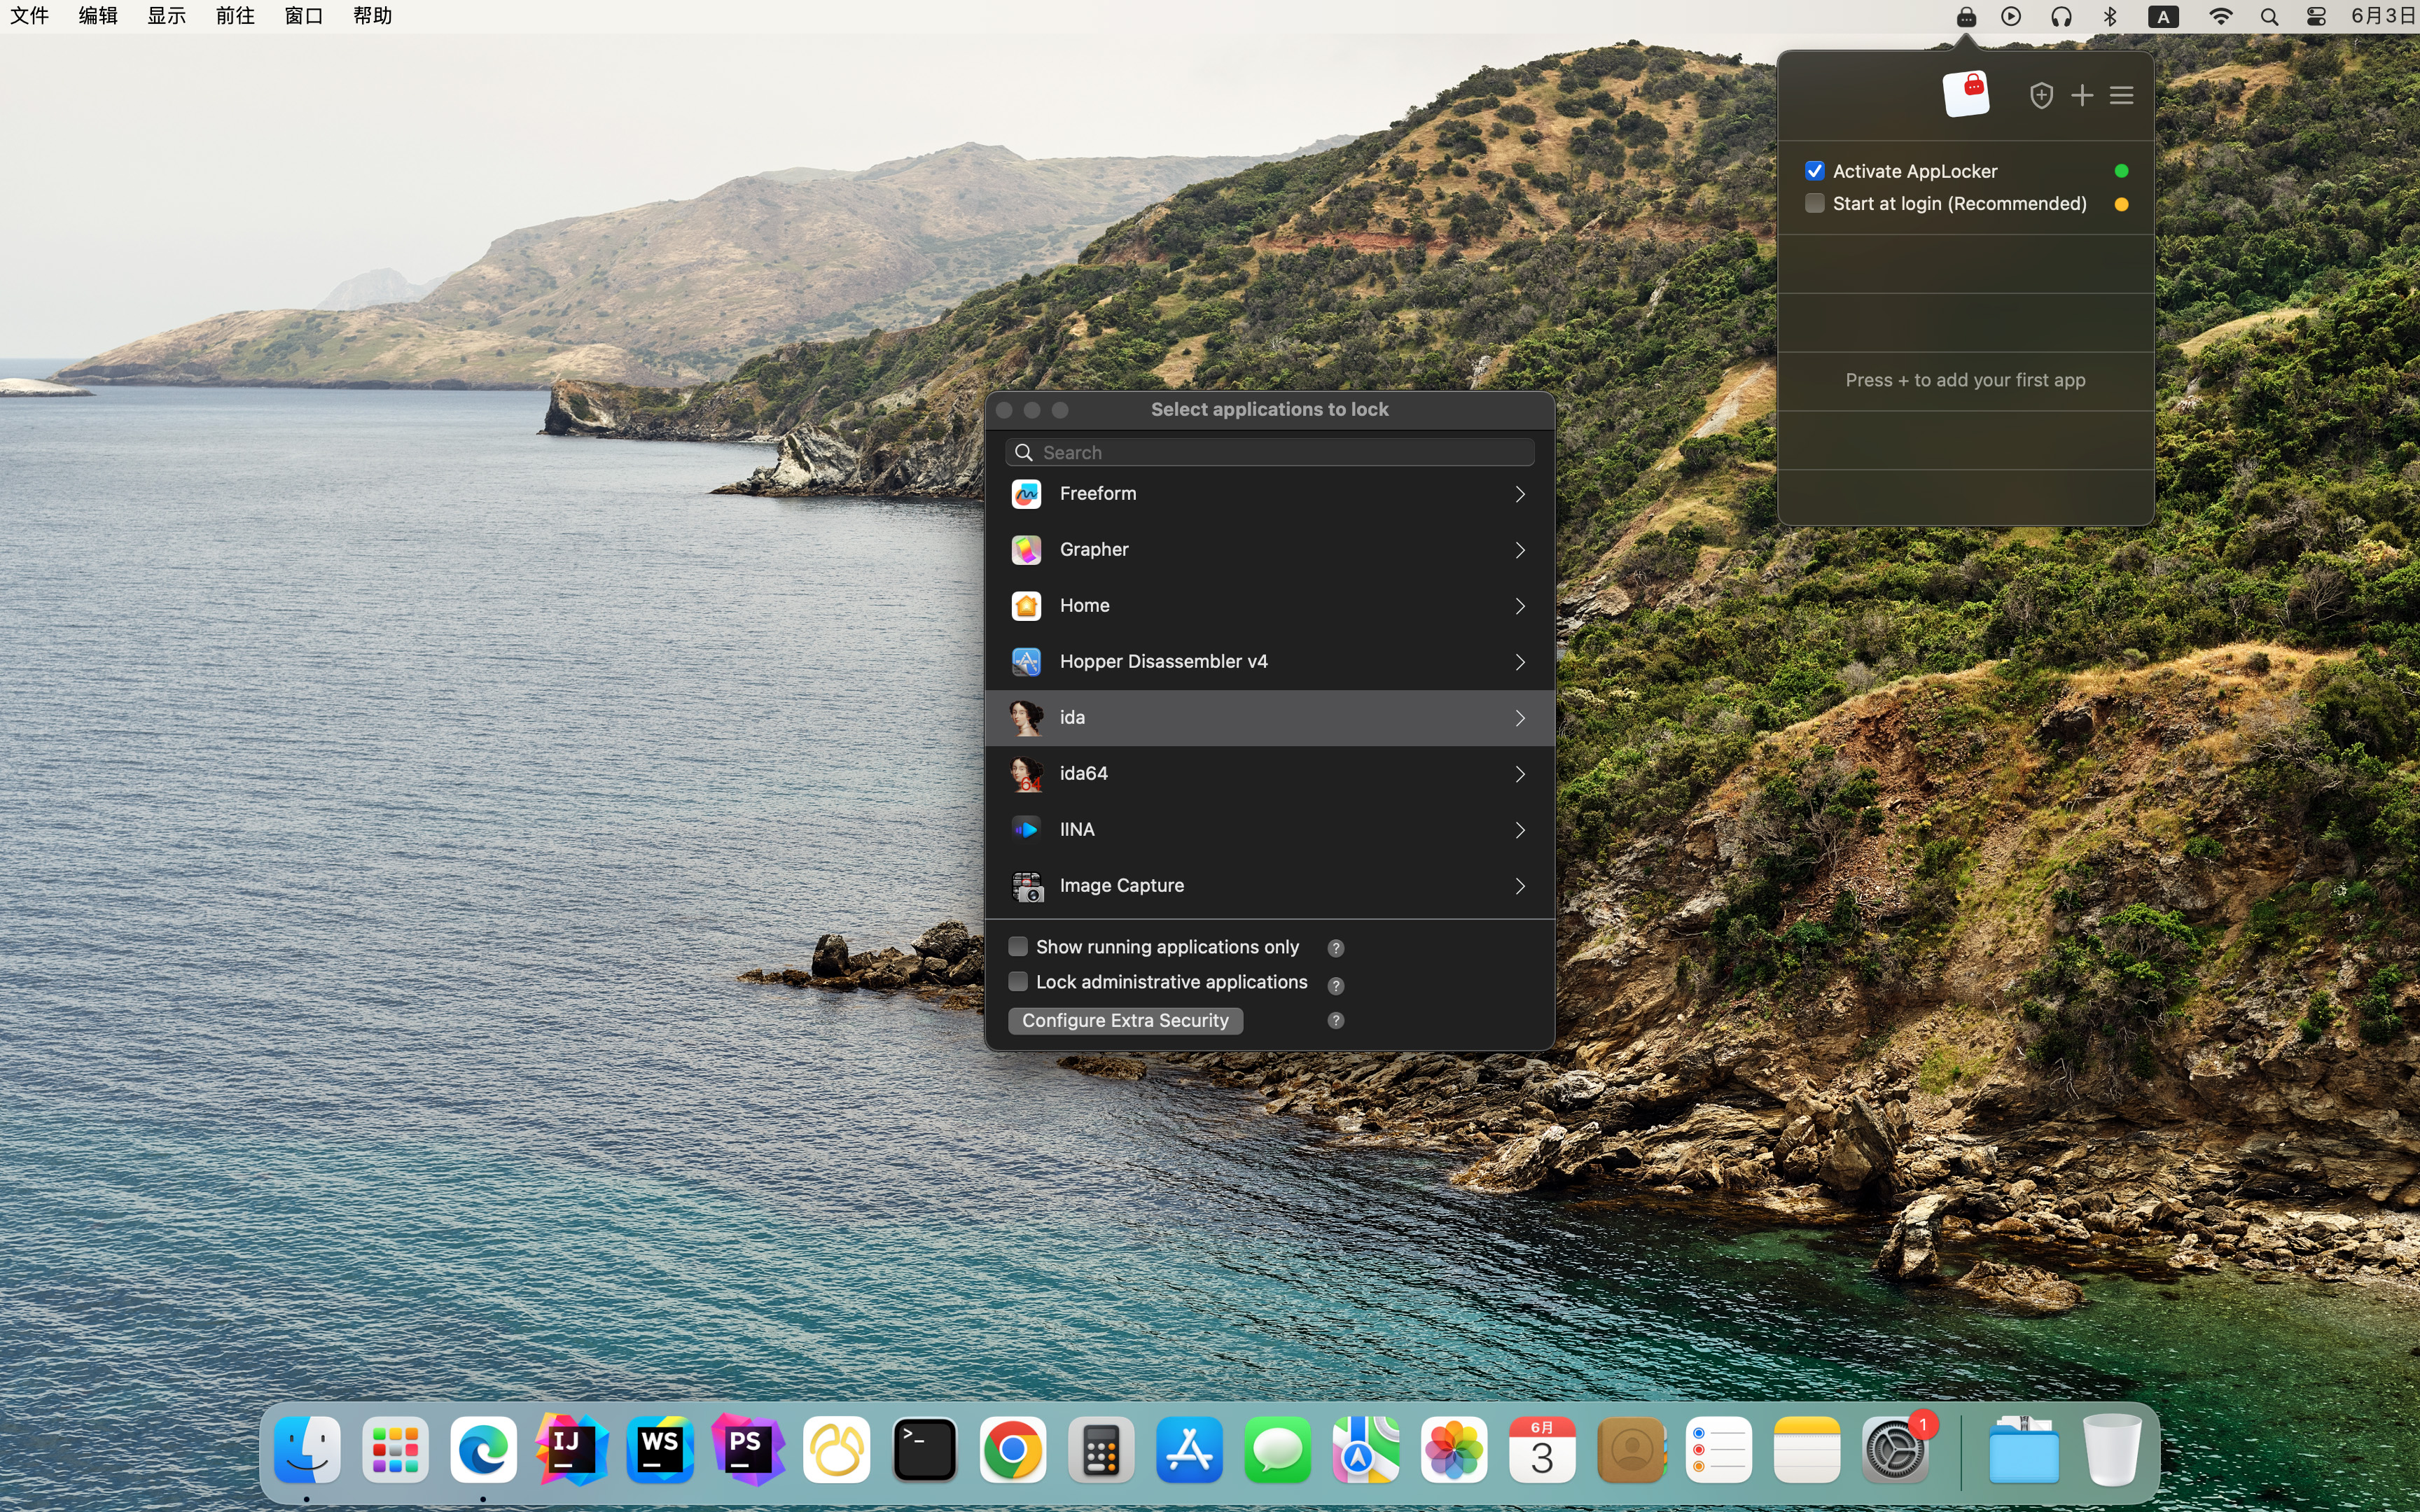Viewport: 2420px width, 1512px height.
Task: Click the AppLocker lock icon in menu bar
Action: pos(1965,16)
